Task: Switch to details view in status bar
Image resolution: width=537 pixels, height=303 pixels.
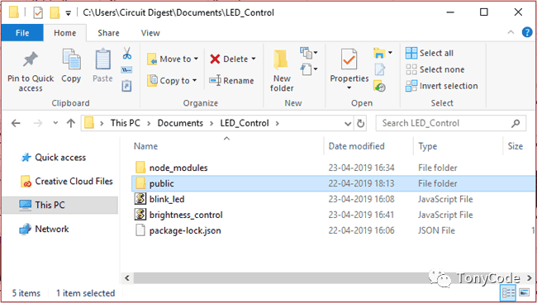Action: pos(508,293)
